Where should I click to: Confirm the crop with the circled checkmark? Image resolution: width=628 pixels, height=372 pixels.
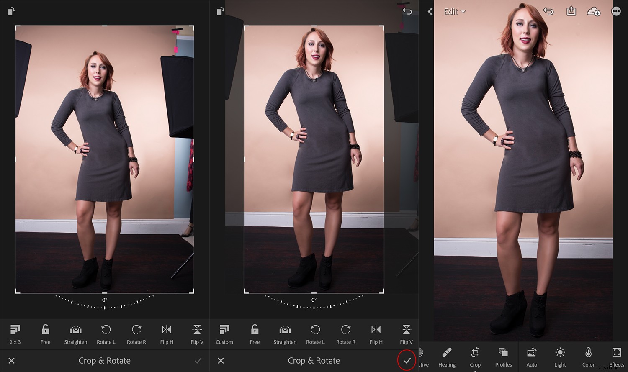point(407,361)
